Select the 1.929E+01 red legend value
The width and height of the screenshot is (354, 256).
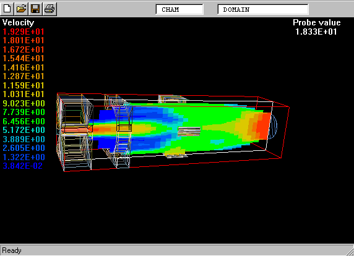click(x=24, y=32)
